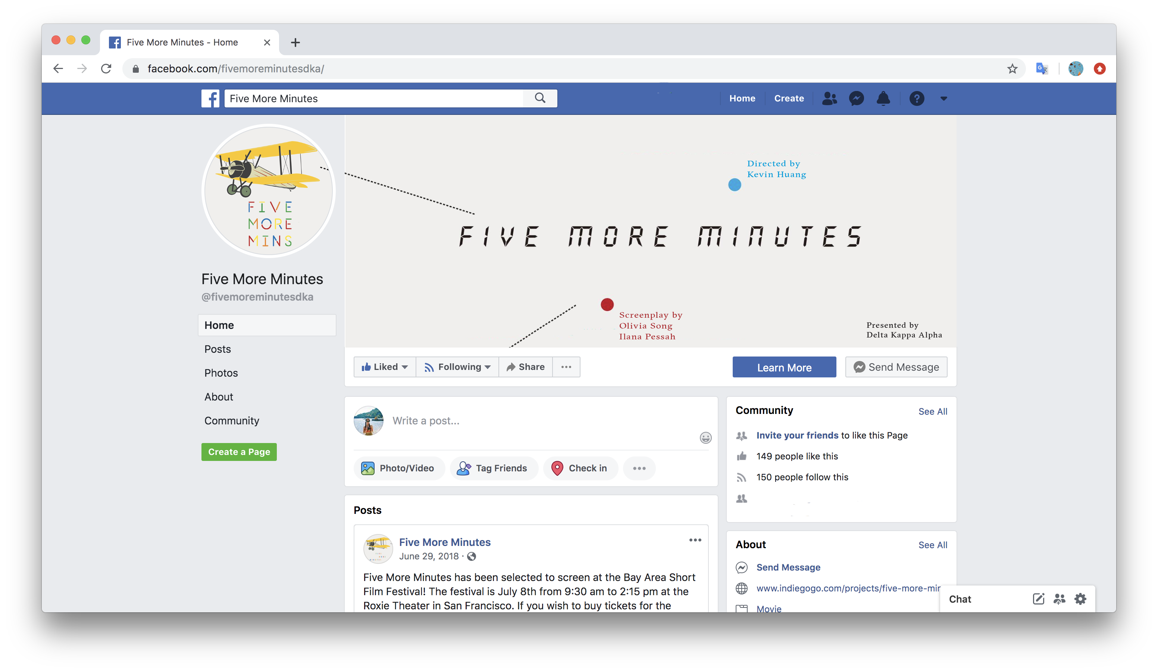Click the user avatar in composer
Viewport: 1158px width, 672px height.
[x=368, y=421]
